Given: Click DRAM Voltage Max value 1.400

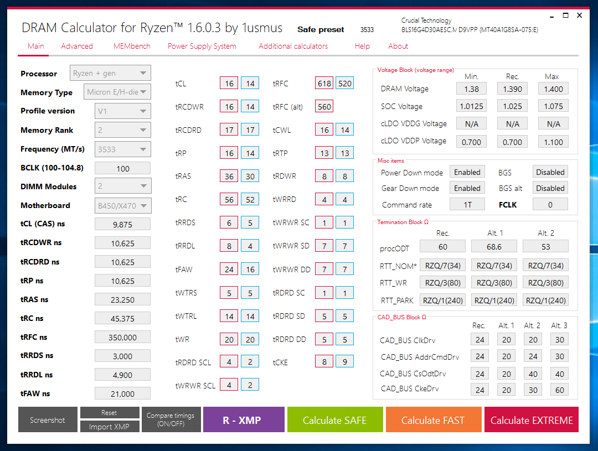Looking at the screenshot, I should click(x=553, y=89).
